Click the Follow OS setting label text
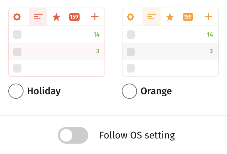The height and width of the screenshot is (154, 227). [137, 135]
